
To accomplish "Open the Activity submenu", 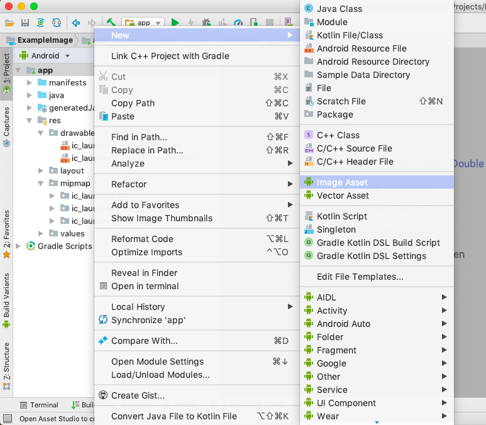I will pos(377,311).
